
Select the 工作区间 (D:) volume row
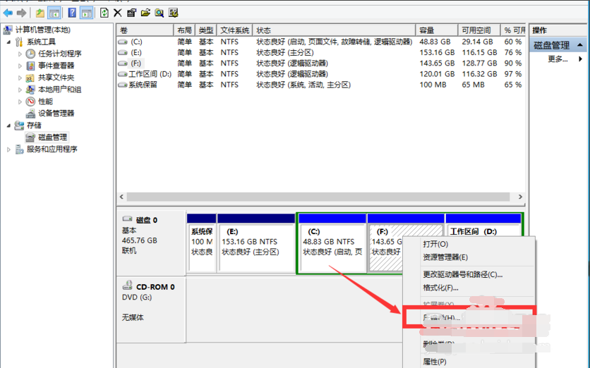(x=320, y=74)
